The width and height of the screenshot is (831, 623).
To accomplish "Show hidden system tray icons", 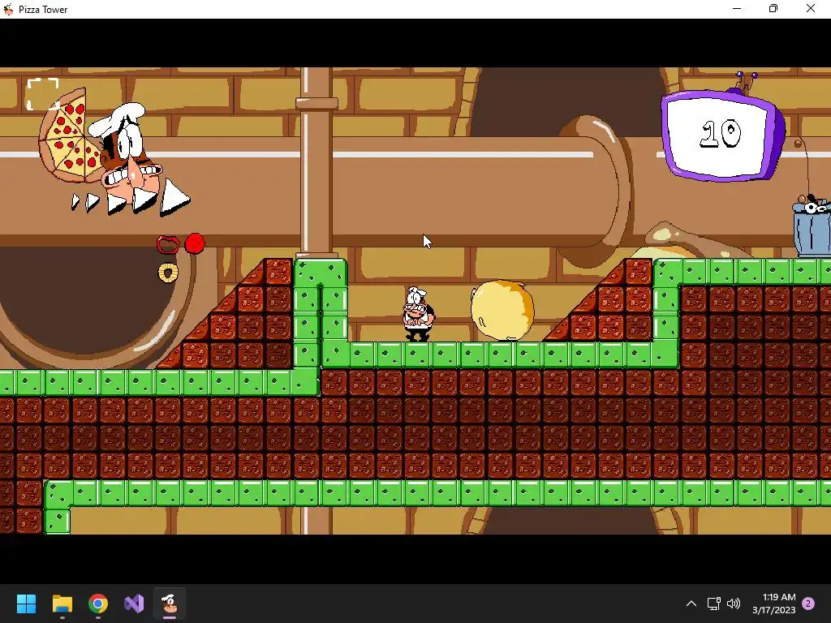I will pos(691,604).
